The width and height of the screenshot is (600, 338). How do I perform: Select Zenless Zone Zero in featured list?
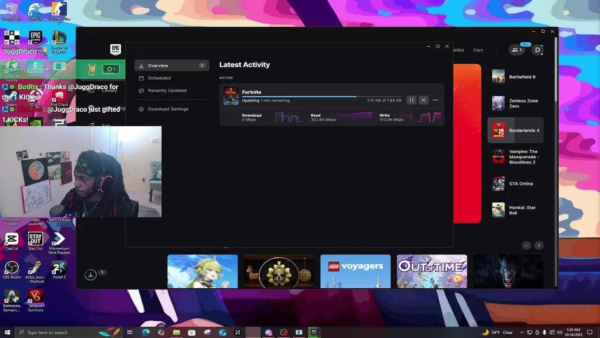click(516, 103)
